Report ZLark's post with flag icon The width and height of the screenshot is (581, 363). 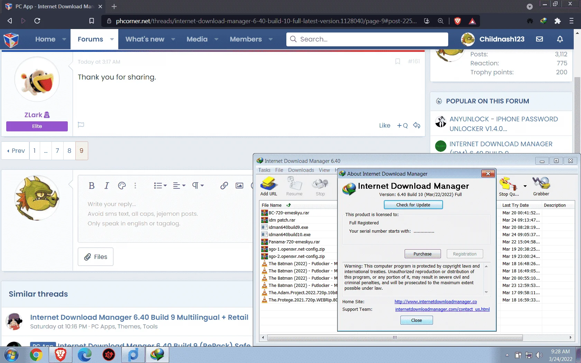point(81,125)
